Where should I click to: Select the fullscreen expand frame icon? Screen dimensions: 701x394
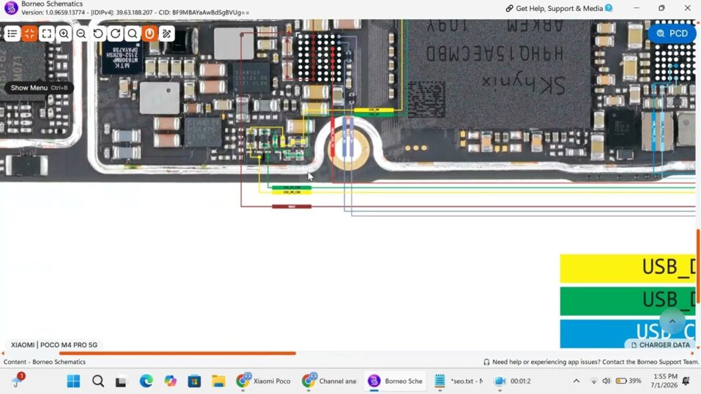tap(47, 34)
